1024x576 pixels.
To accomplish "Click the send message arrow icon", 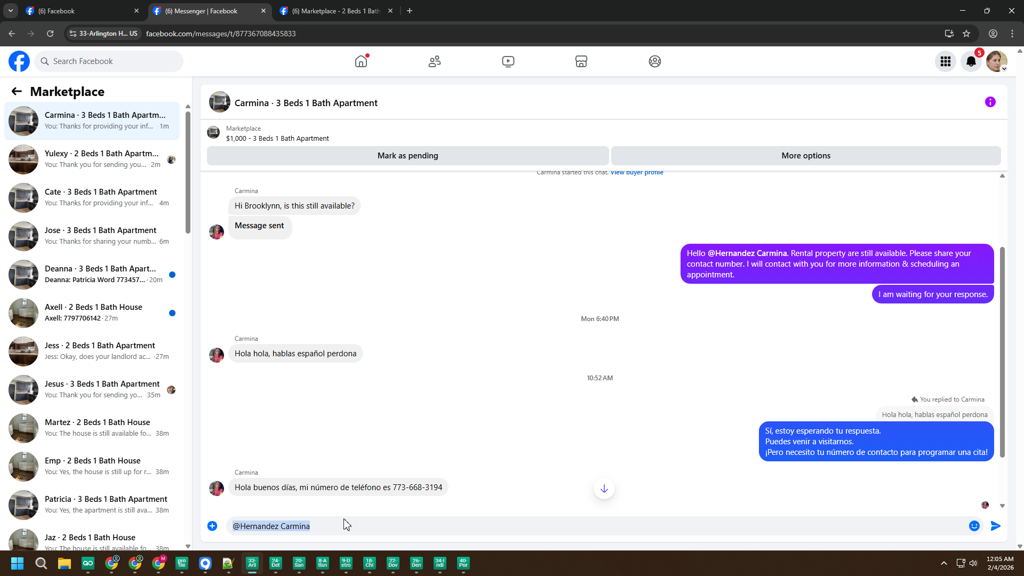I will pyautogui.click(x=995, y=526).
